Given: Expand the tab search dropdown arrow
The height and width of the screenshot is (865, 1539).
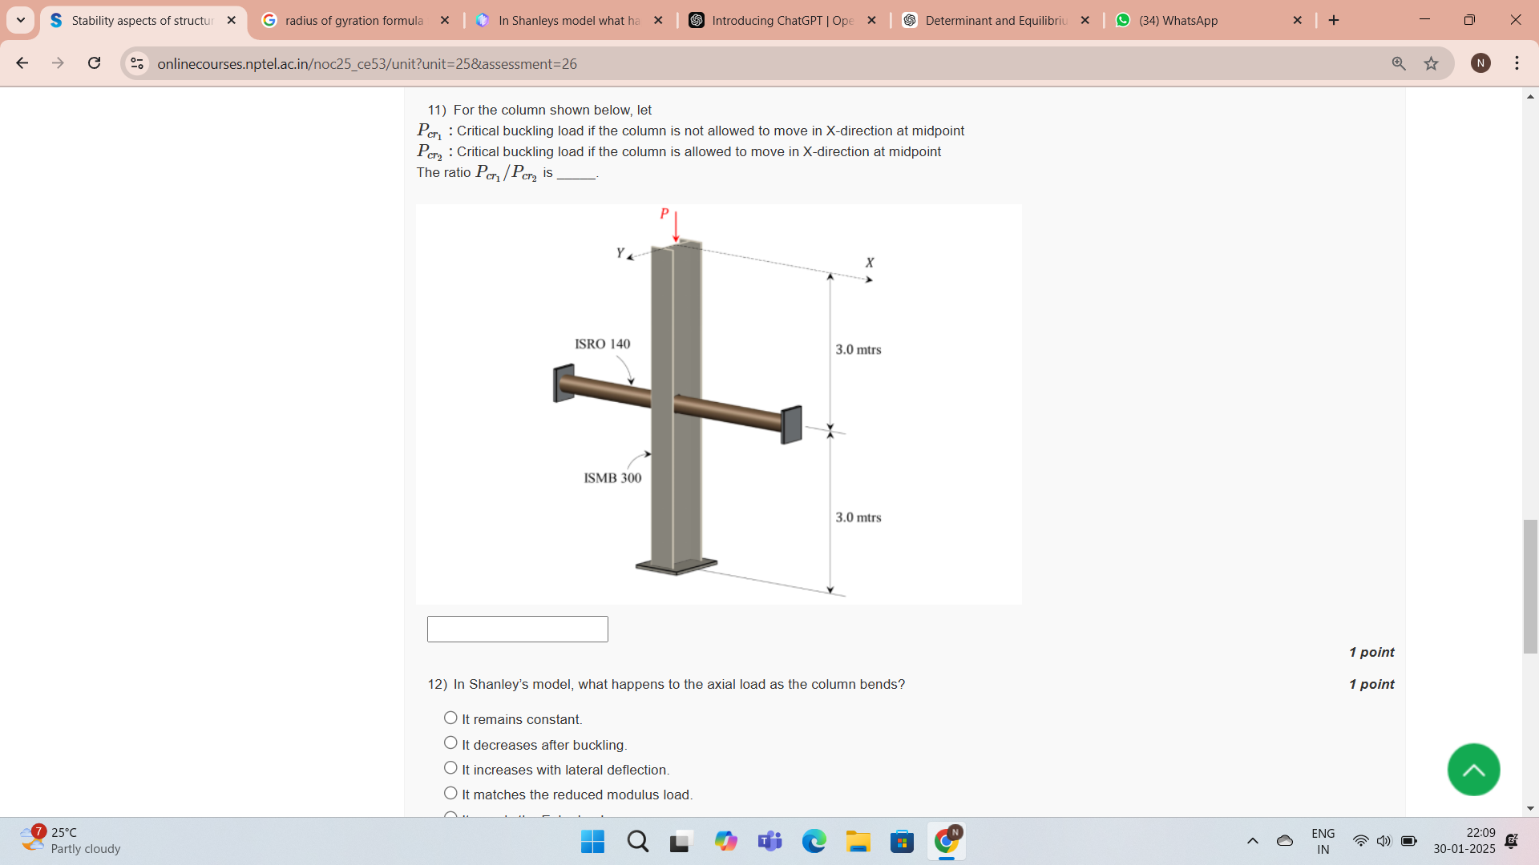Looking at the screenshot, I should 21,20.
